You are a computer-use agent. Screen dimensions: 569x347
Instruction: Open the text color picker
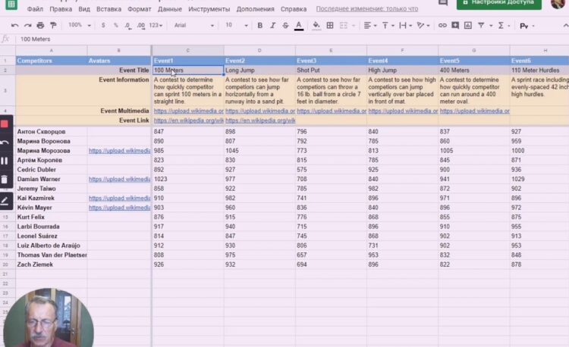point(298,25)
